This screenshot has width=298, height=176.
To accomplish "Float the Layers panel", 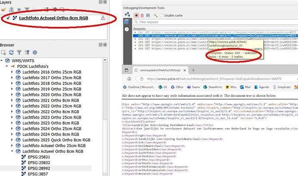I will pyautogui.click(x=101, y=2).
